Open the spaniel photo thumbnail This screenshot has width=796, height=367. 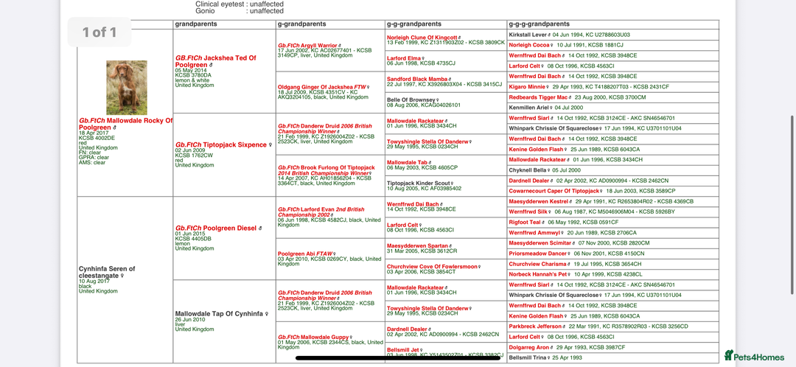127,87
